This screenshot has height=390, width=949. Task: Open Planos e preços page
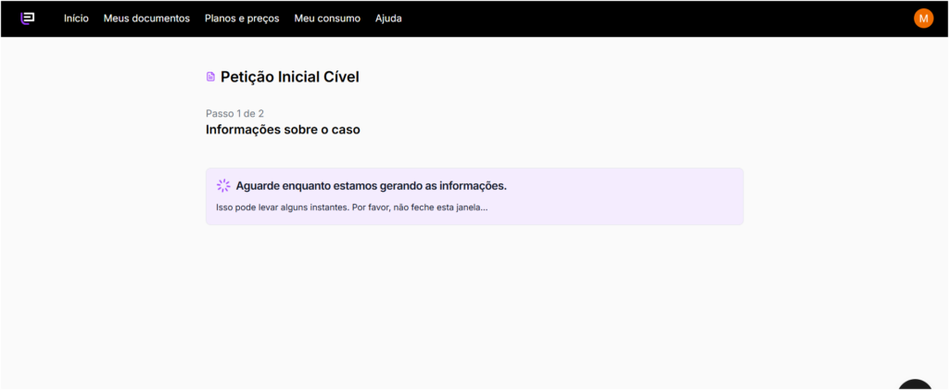coord(242,19)
